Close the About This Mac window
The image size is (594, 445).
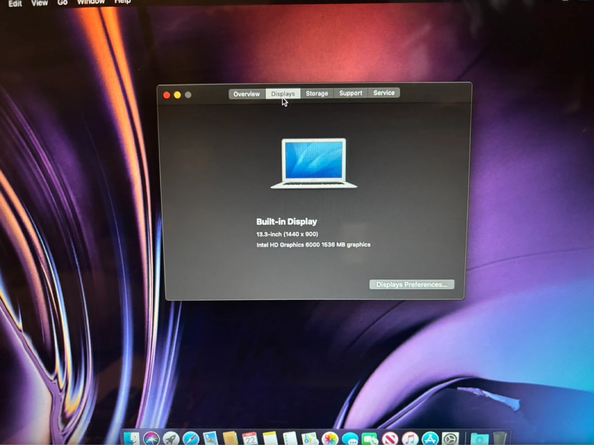pyautogui.click(x=167, y=95)
